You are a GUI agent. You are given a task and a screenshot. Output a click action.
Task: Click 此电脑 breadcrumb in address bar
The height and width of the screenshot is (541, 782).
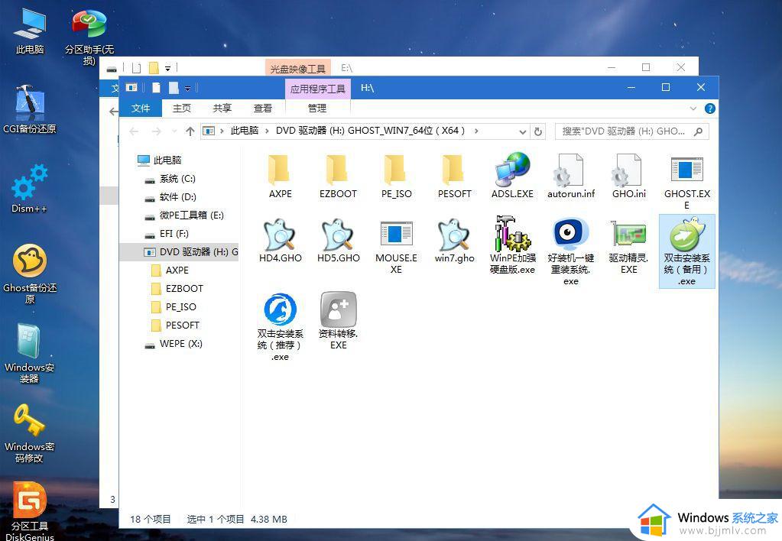pos(245,131)
